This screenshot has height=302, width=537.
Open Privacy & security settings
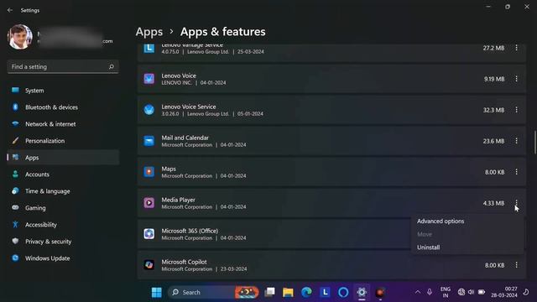pos(63,242)
